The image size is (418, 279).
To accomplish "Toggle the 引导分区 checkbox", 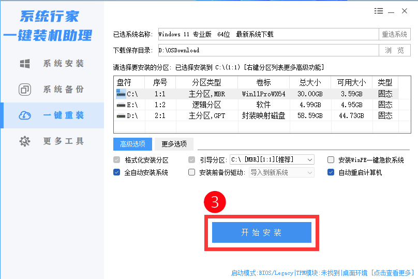I will click(x=192, y=160).
